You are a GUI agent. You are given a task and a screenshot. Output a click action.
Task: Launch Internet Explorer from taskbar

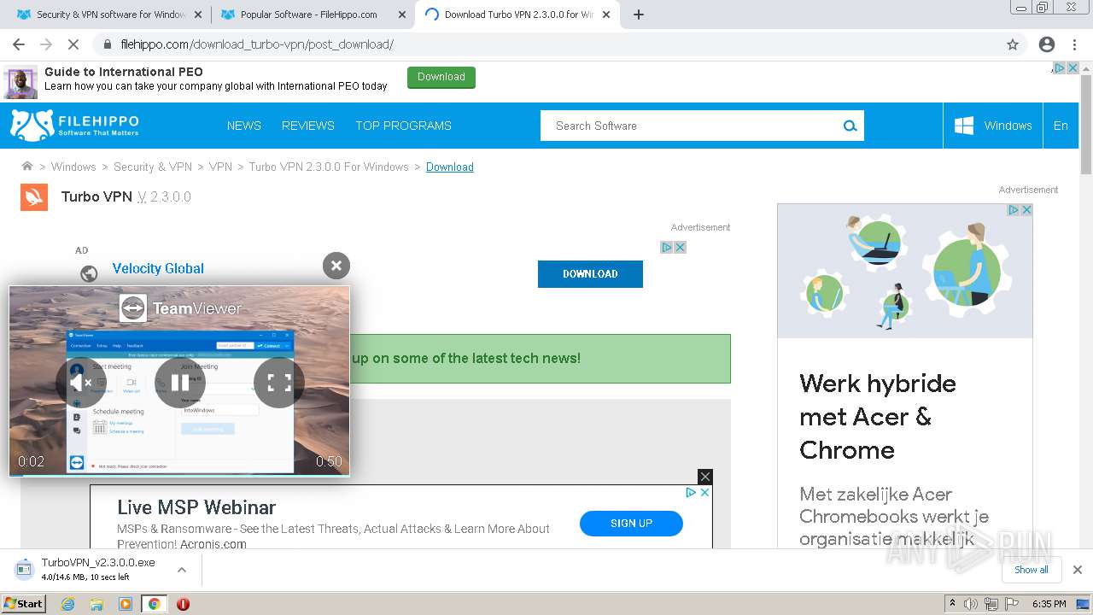(68, 604)
